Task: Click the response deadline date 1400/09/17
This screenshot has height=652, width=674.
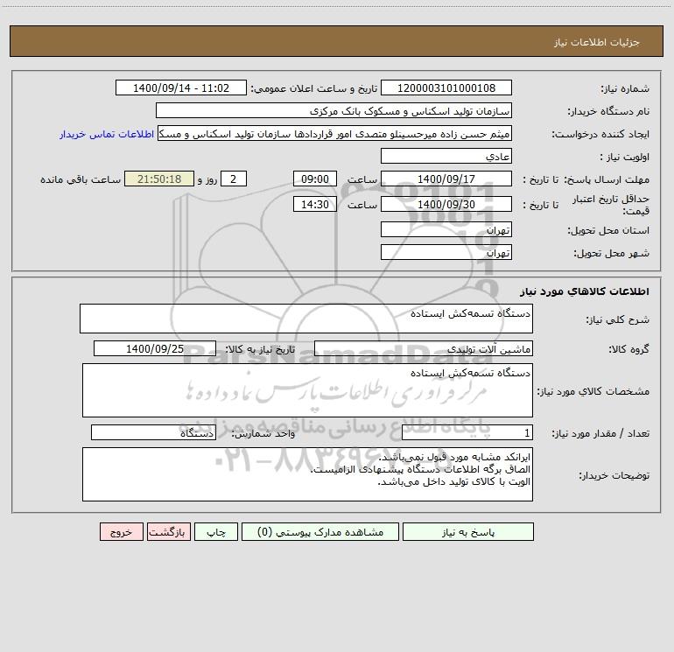Action: coord(446,179)
